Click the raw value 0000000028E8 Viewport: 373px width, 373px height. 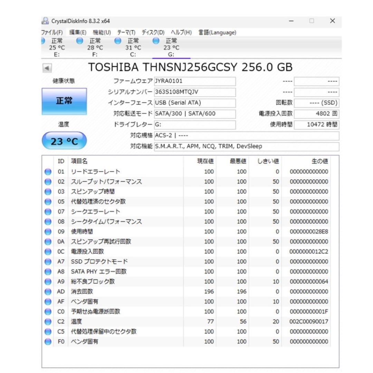[309, 232]
